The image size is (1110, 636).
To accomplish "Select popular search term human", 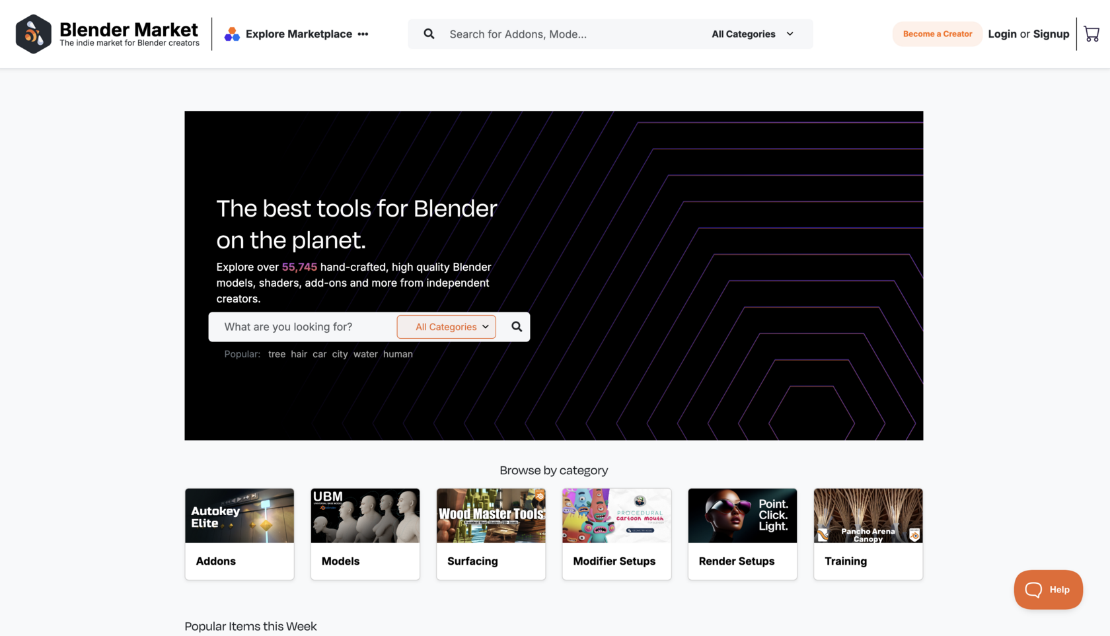I will click(x=398, y=355).
